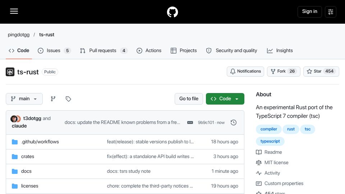
Task: Open the hamburger navigation menu
Action: (14, 11)
